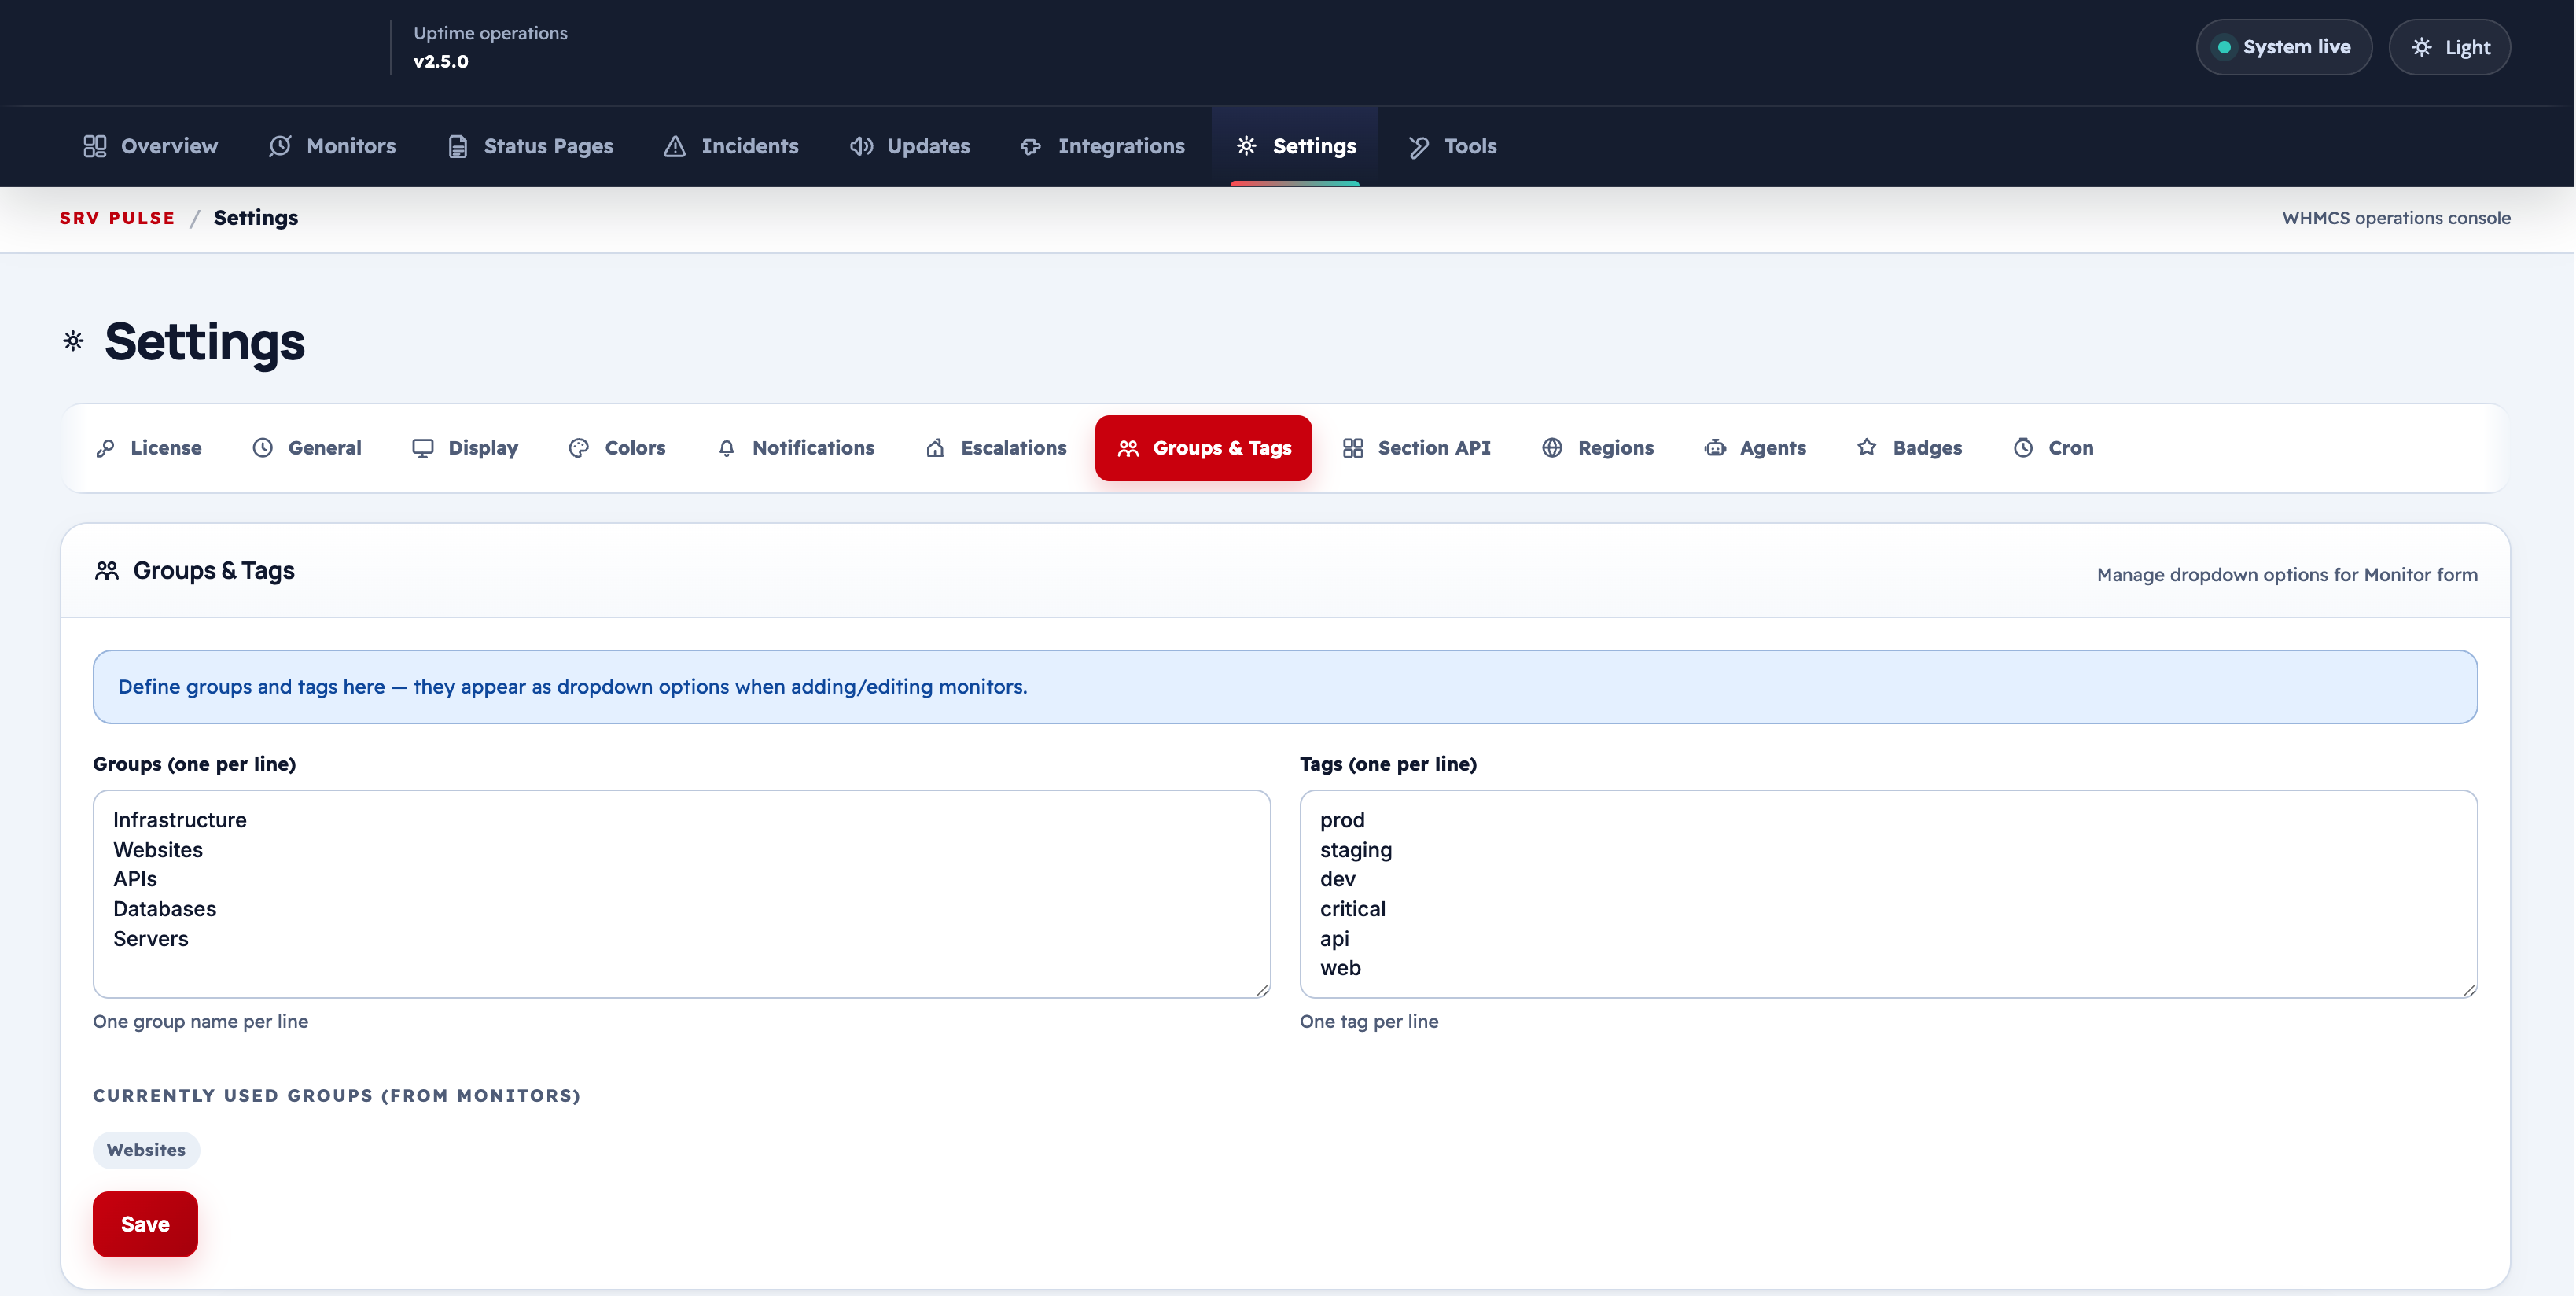
Task: Click the Integrations puzzle icon
Action: [x=1031, y=146]
